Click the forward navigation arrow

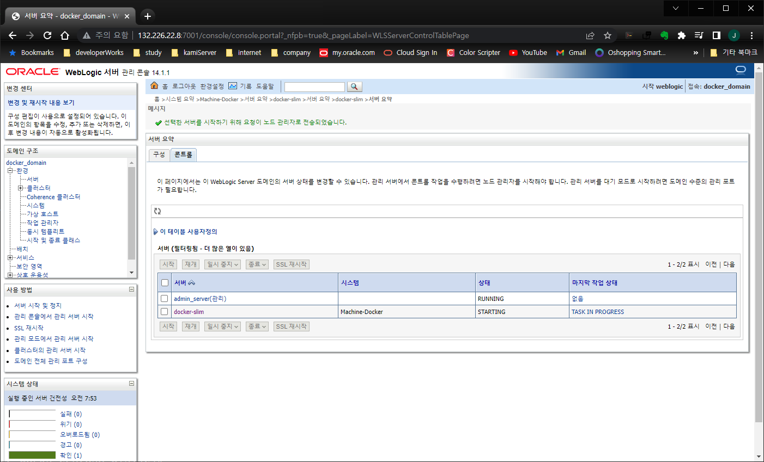point(30,35)
